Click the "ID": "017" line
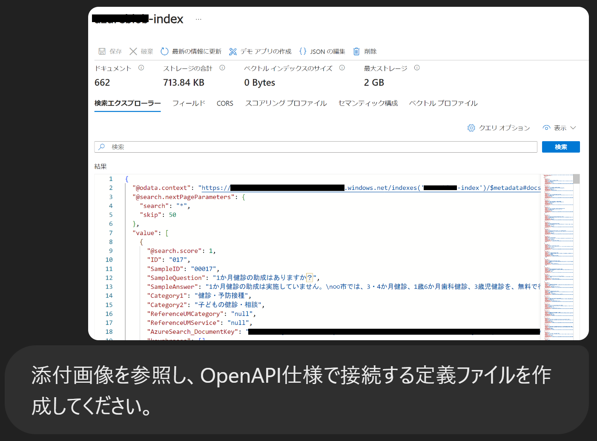Viewport: 597px width, 441px height. pyautogui.click(x=169, y=260)
